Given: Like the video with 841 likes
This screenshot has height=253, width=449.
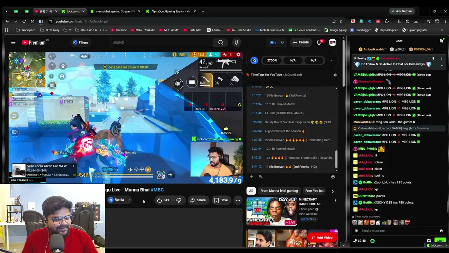Looking at the screenshot, I should coord(163,200).
